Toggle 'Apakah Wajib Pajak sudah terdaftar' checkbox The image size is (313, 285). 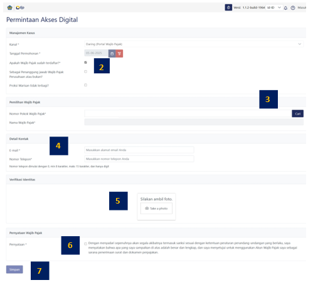(x=85, y=63)
